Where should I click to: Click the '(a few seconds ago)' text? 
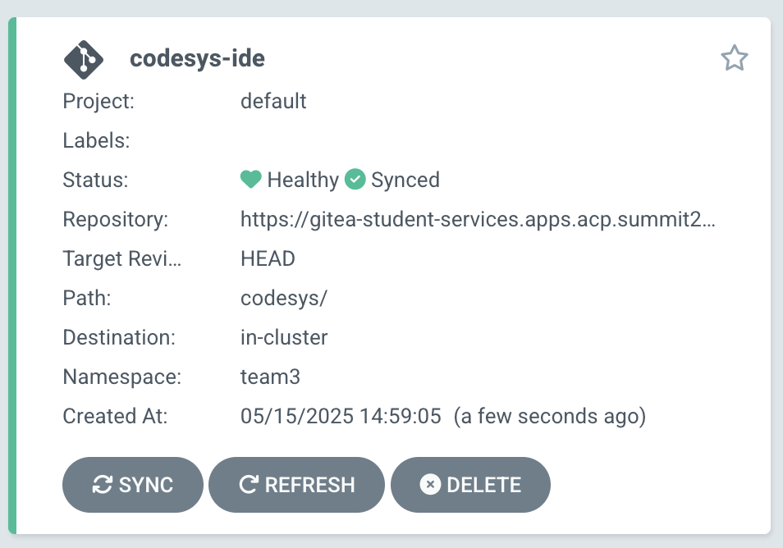coord(550,416)
